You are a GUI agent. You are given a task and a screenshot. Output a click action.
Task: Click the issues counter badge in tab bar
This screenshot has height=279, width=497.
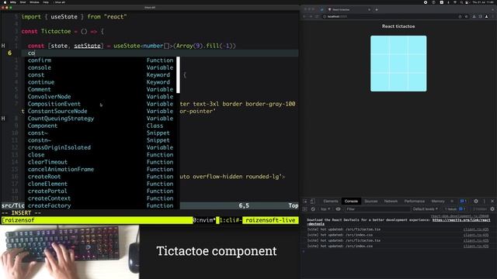click(x=463, y=201)
